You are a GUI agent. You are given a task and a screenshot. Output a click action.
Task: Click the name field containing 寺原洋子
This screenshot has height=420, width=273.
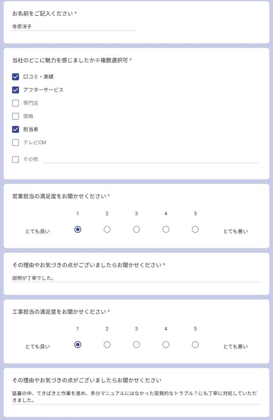tap(75, 27)
